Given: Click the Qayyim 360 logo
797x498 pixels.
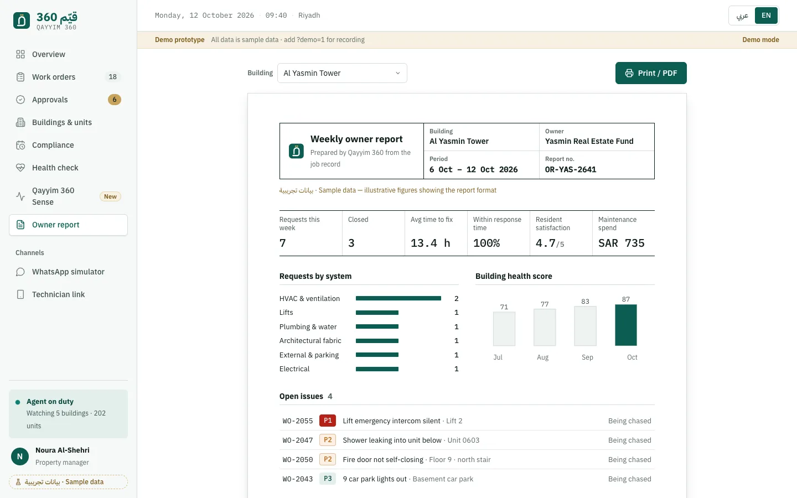Looking at the screenshot, I should pyautogui.click(x=45, y=20).
